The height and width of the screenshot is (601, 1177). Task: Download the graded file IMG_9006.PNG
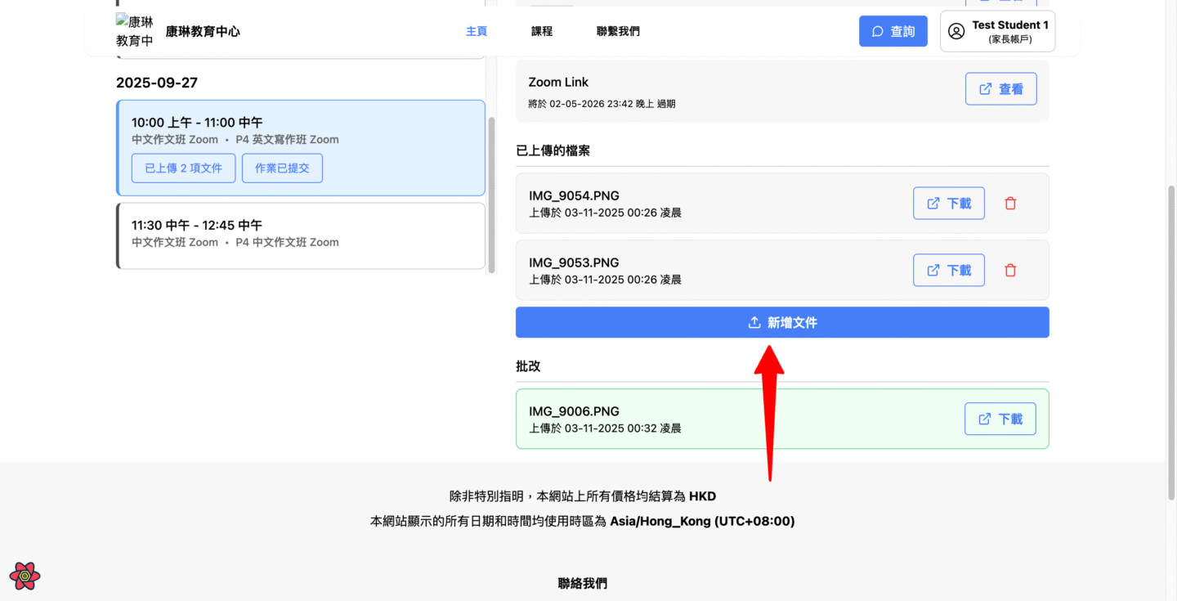[x=1000, y=419]
